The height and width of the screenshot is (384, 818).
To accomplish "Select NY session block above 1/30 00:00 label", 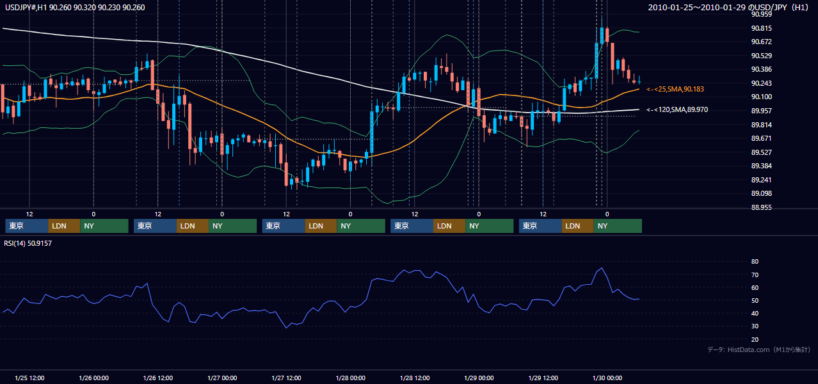I will tap(618, 226).
